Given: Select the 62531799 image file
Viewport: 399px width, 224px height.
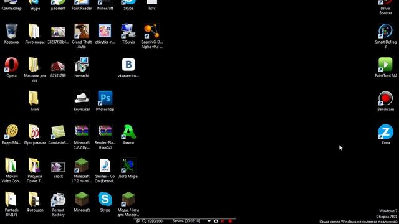Looking at the screenshot, I should (x=58, y=66).
